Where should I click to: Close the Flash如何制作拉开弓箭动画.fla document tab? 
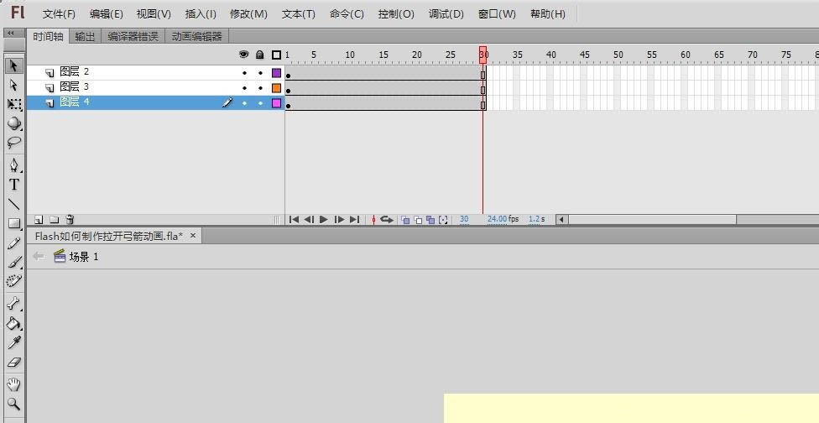coord(193,236)
